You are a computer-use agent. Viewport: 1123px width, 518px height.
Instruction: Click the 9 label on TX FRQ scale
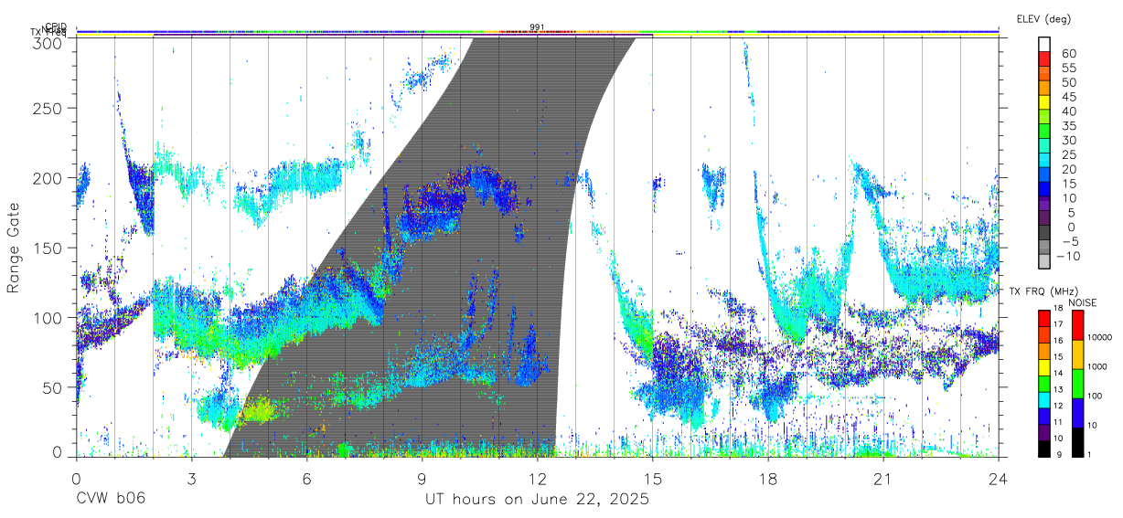pyautogui.click(x=1059, y=455)
